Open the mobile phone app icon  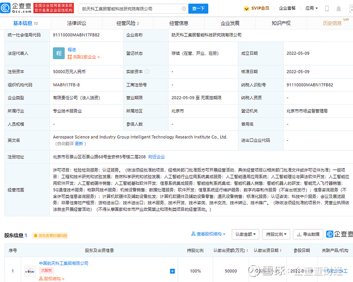(327, 8)
